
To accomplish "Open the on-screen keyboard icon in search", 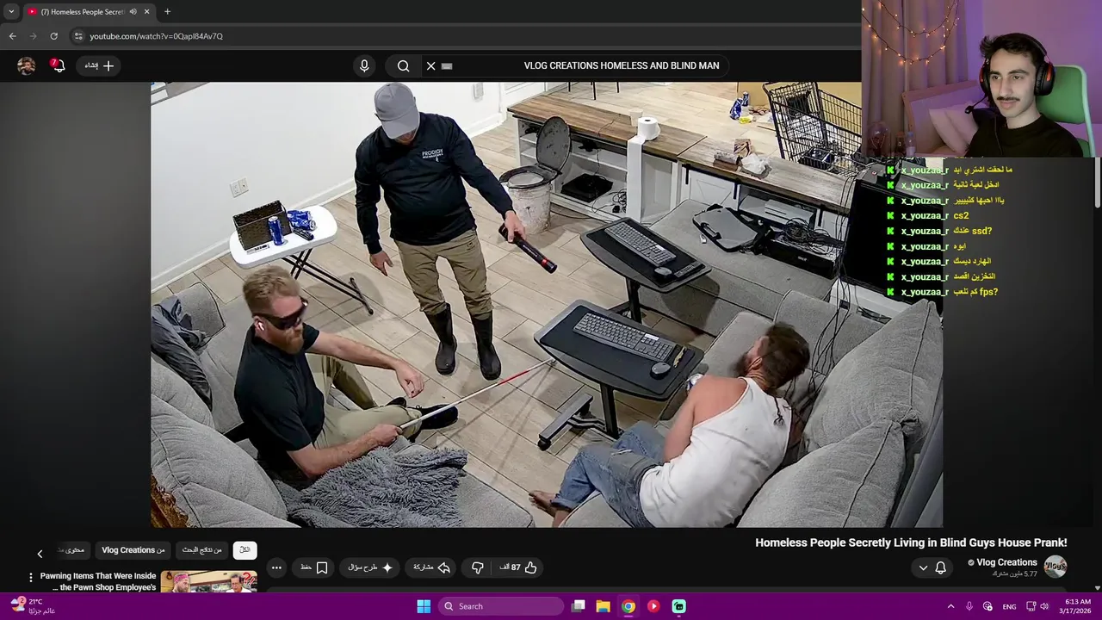I will pos(447,65).
